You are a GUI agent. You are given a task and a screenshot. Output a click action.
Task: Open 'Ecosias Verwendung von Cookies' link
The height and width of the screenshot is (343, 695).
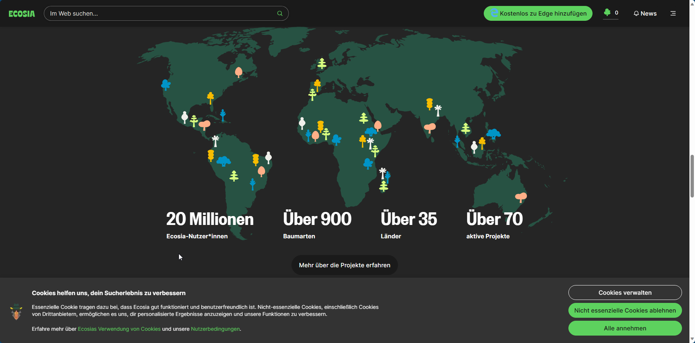119,329
